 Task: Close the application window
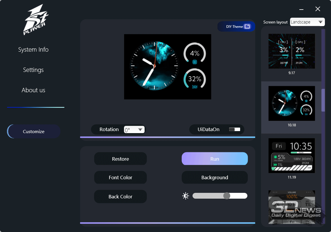pyautogui.click(x=318, y=9)
